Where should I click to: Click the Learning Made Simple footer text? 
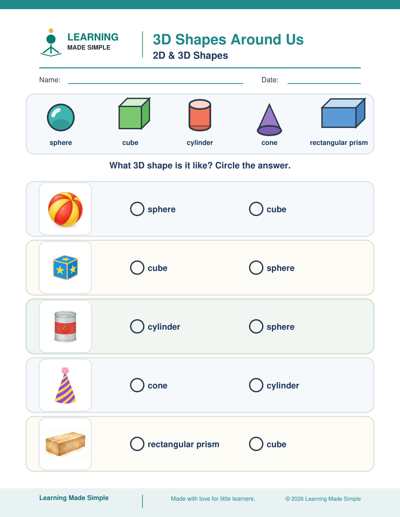click(74, 498)
